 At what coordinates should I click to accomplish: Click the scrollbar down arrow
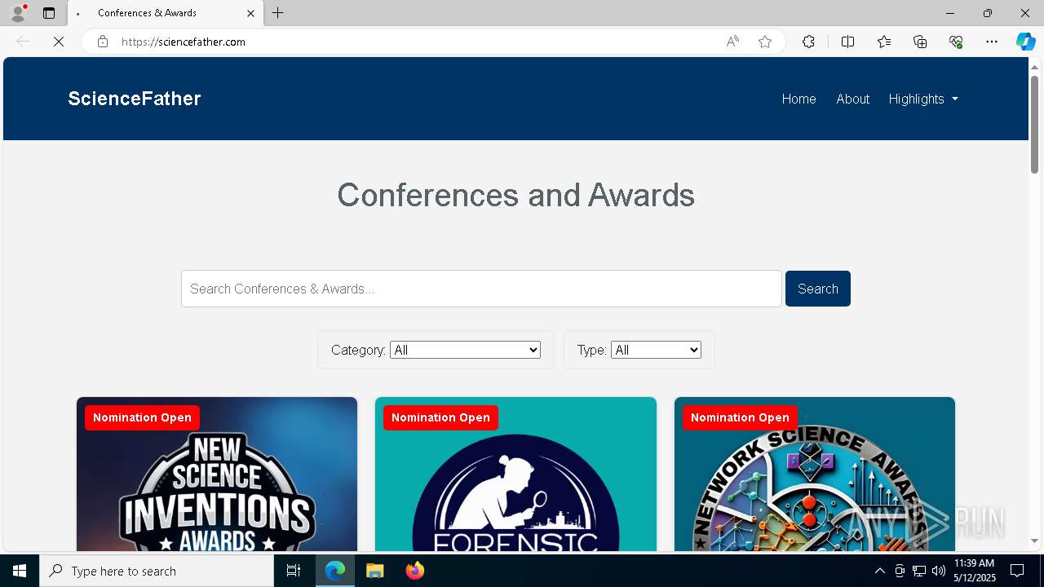point(1035,541)
